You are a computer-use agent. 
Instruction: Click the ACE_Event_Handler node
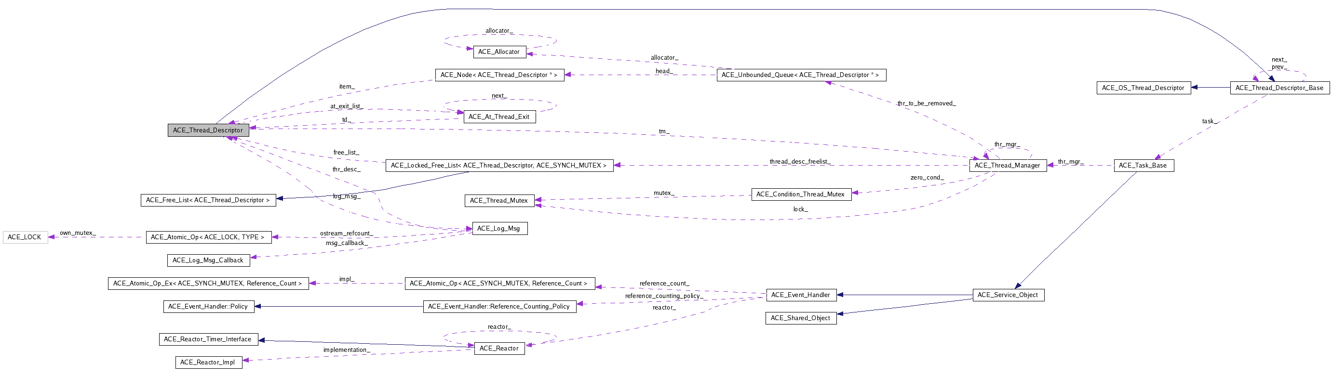[800, 295]
